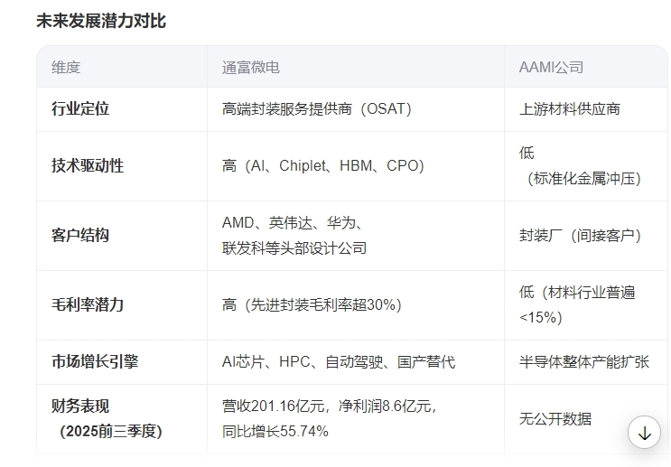671x467 pixels.
Task: Select the 市场增长引擎 row label
Action: pyautogui.click(x=95, y=362)
